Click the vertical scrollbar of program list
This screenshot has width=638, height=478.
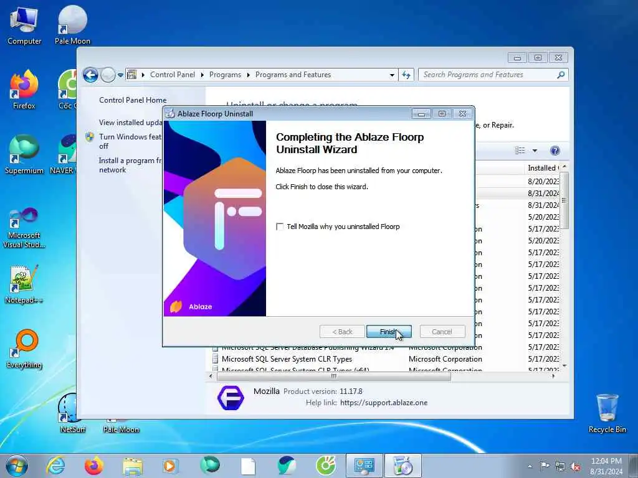[564, 200]
